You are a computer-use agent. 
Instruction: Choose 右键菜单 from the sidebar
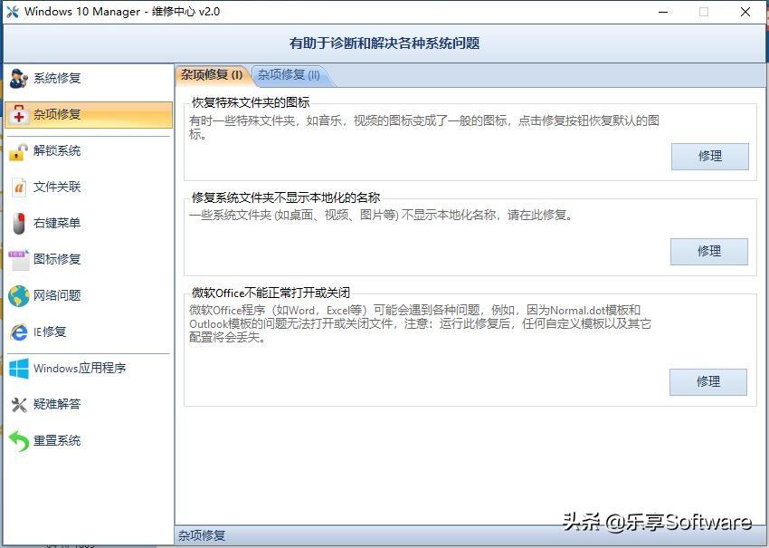[x=89, y=224]
